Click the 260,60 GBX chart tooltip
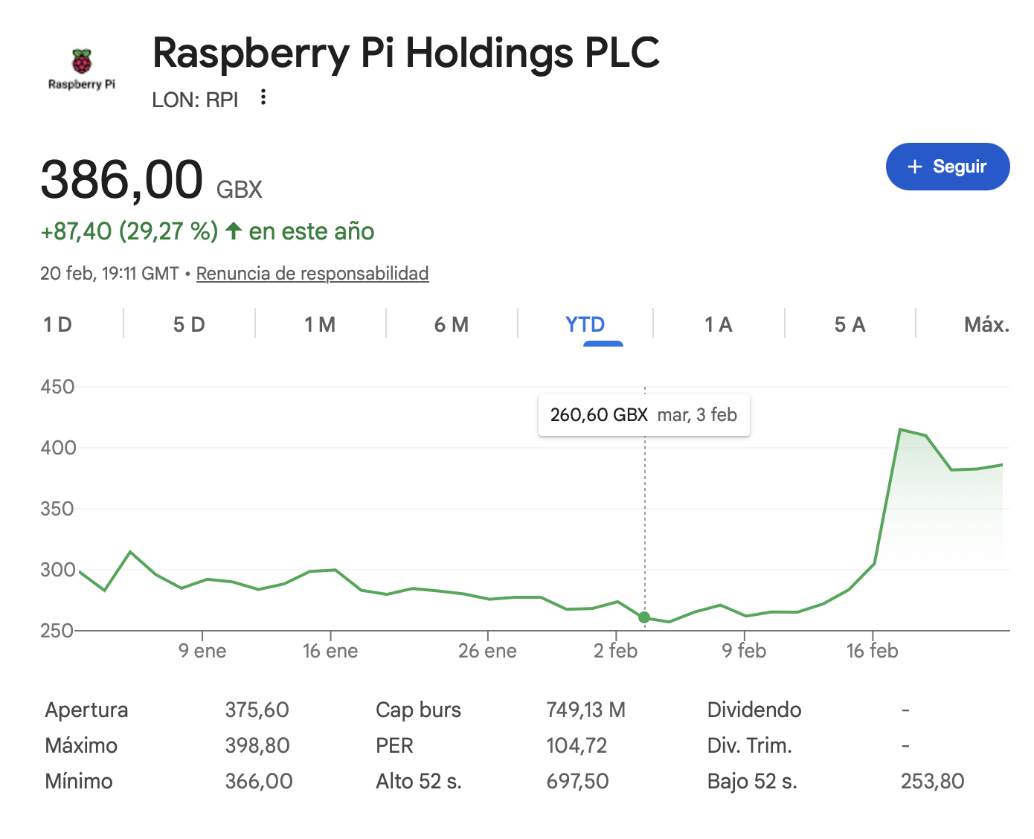 pyautogui.click(x=643, y=415)
